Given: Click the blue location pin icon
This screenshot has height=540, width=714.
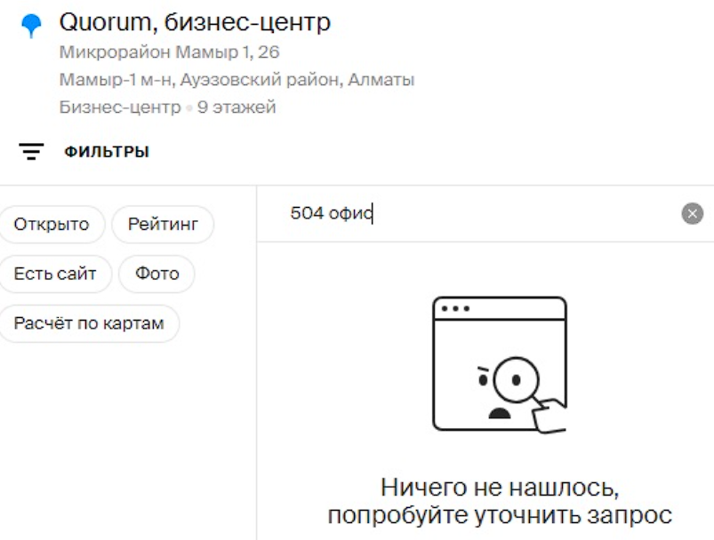Looking at the screenshot, I should tap(31, 26).
